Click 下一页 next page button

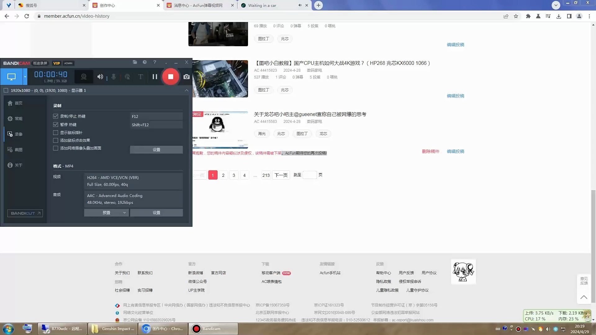coord(281,175)
